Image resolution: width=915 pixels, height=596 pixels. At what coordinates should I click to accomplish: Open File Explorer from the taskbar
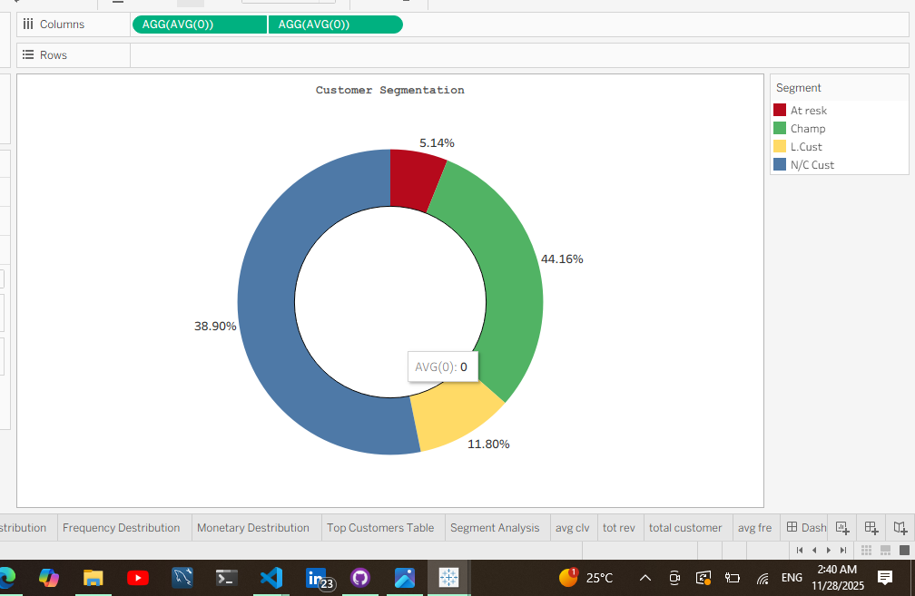[93, 578]
